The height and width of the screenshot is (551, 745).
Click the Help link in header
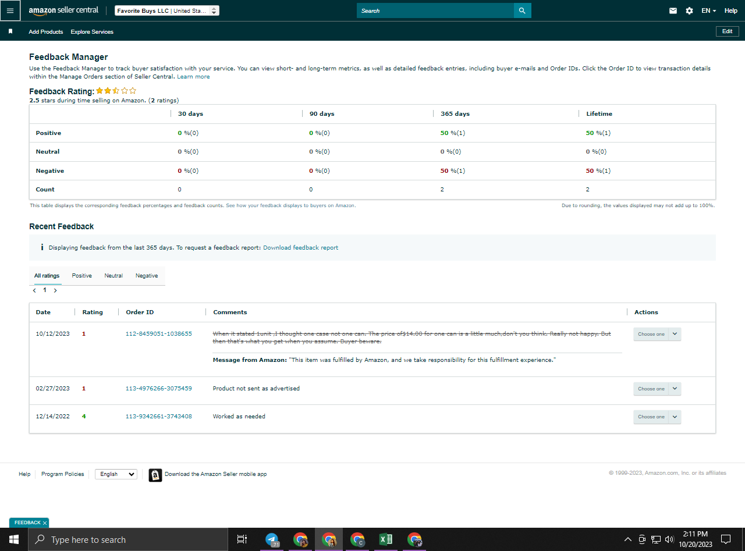pos(730,10)
